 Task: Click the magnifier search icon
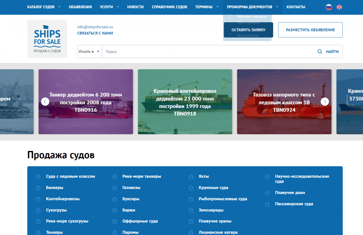tap(320, 52)
